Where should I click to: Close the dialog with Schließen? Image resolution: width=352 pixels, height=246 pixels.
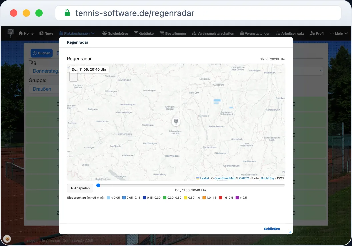click(x=272, y=229)
